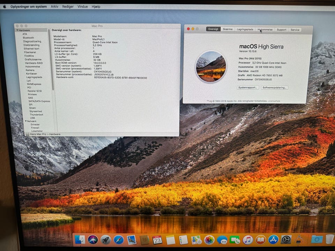The width and height of the screenshot is (335, 251).
Task: Select Firewall under Netværk
Action: pos(35,128)
